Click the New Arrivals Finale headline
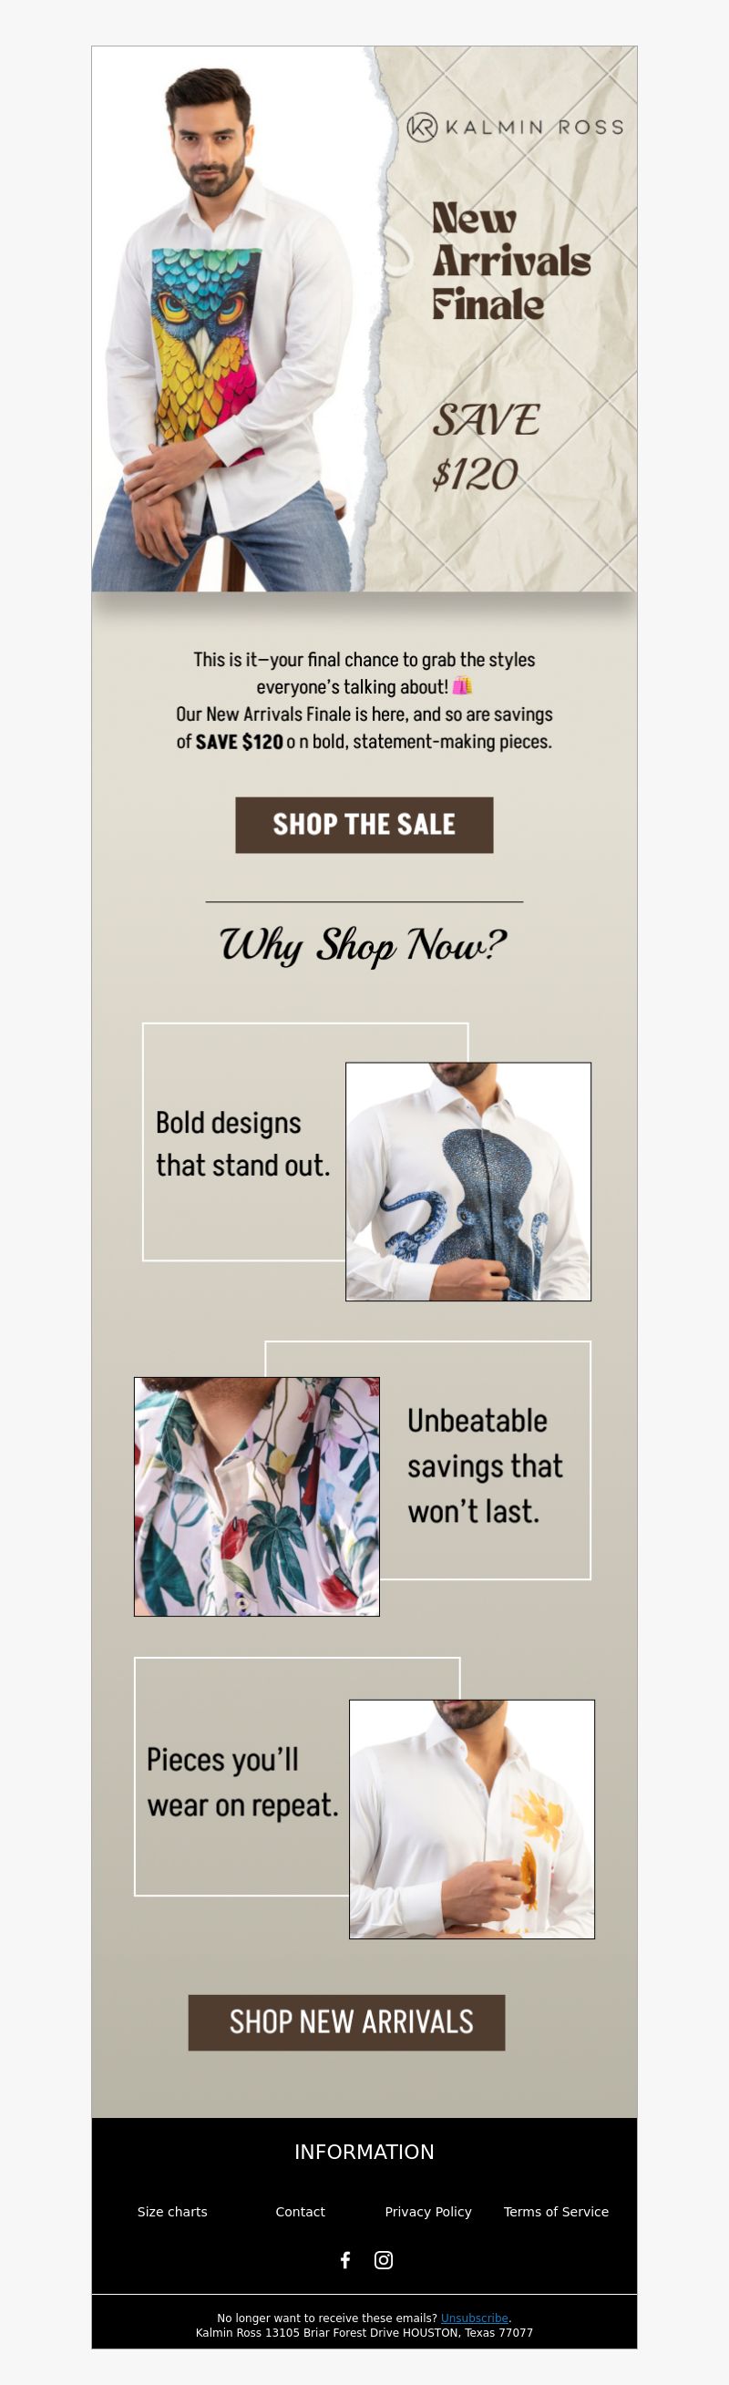 pyautogui.click(x=510, y=261)
